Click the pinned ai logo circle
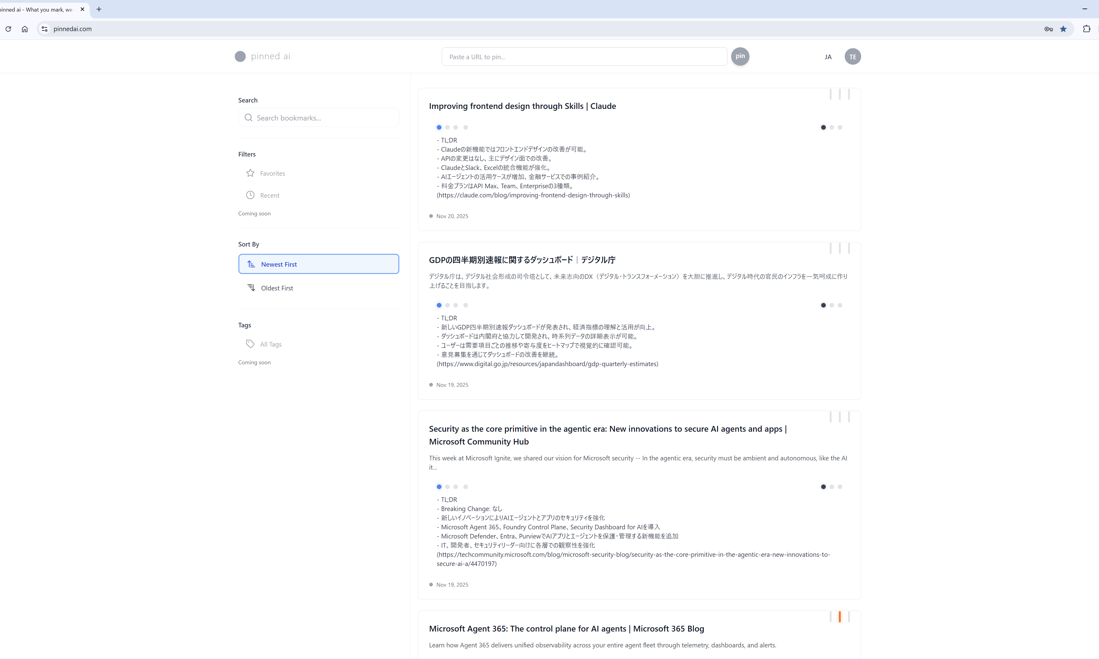Viewport: 1099px width, 659px height. pos(240,56)
